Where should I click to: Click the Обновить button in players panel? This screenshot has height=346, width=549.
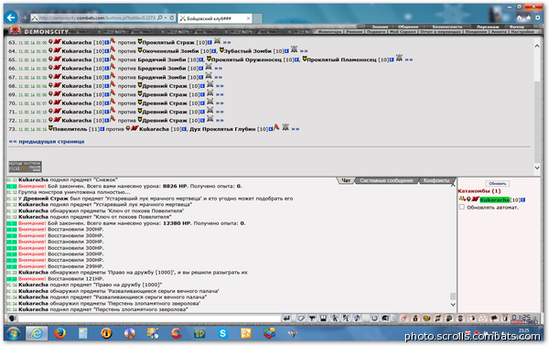click(497, 183)
